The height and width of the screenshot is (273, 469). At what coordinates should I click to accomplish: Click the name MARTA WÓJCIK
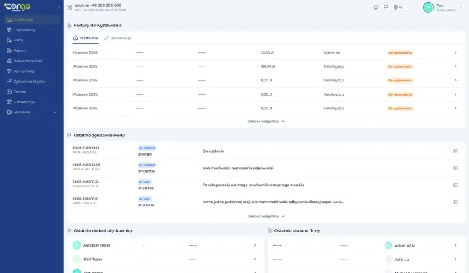click(85, 186)
